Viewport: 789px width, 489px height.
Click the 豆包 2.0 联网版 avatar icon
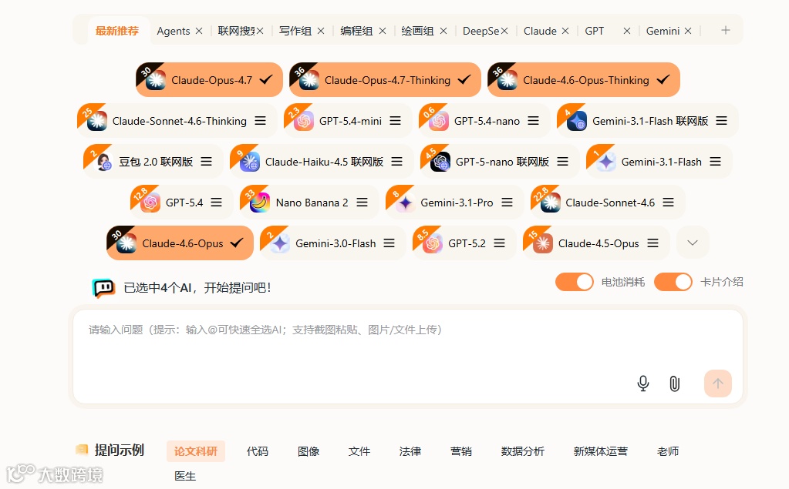coord(103,162)
